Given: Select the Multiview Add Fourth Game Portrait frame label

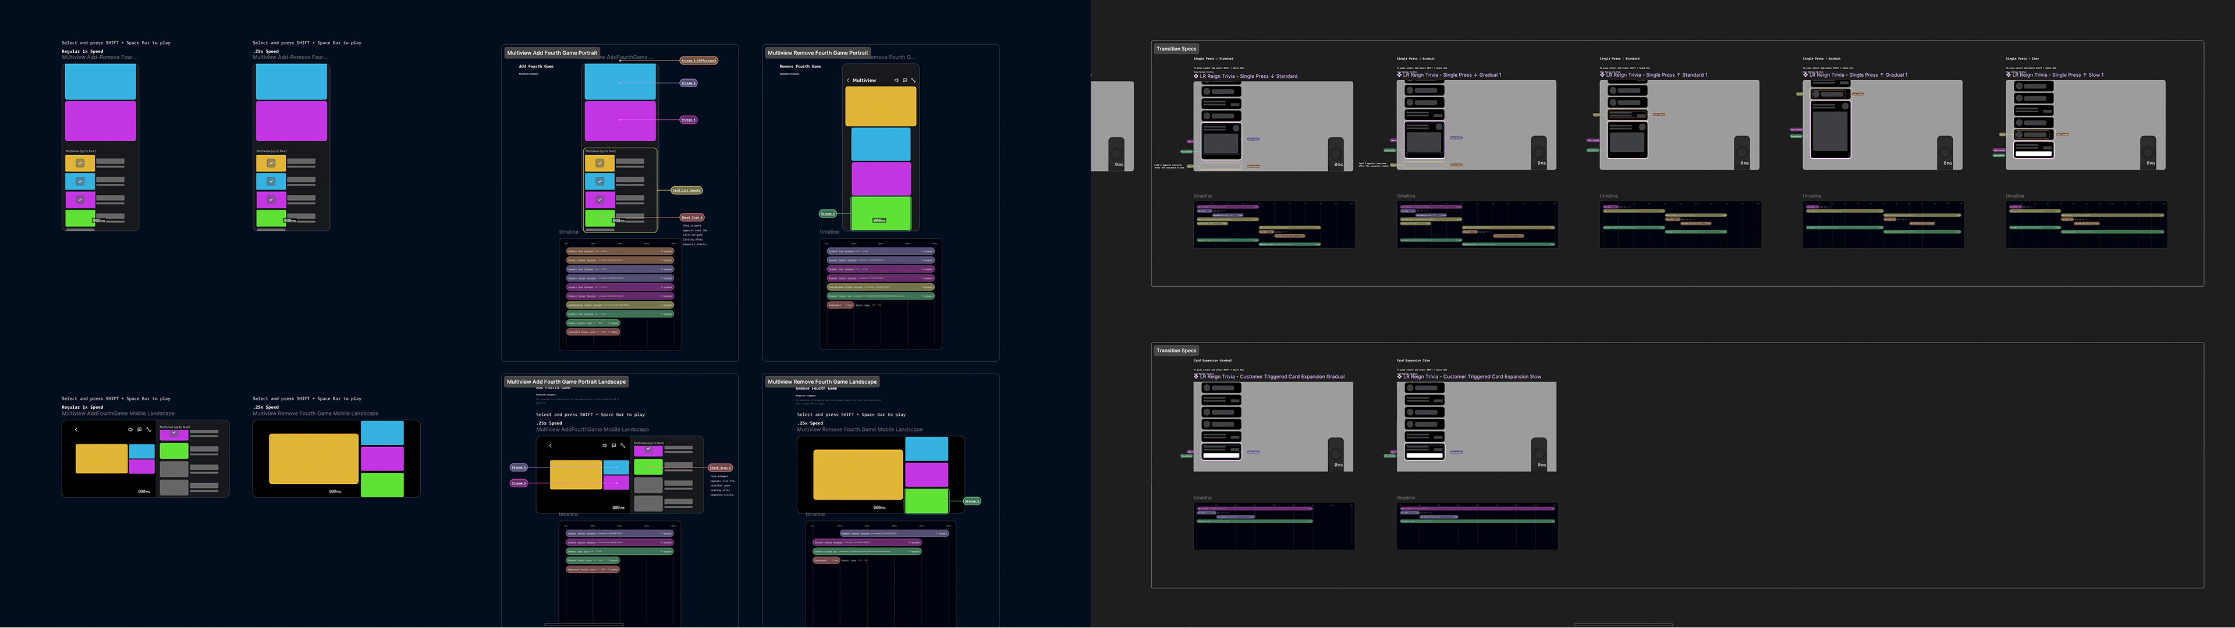Looking at the screenshot, I should (552, 53).
